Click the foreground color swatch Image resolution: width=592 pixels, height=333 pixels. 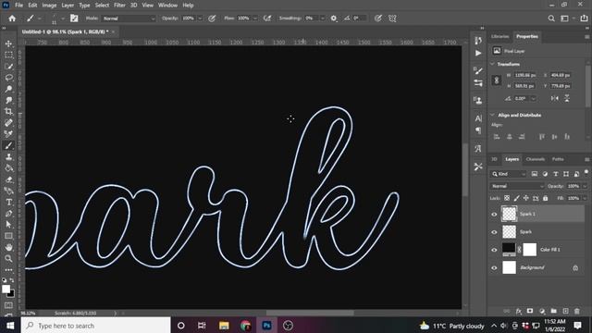coord(6,290)
